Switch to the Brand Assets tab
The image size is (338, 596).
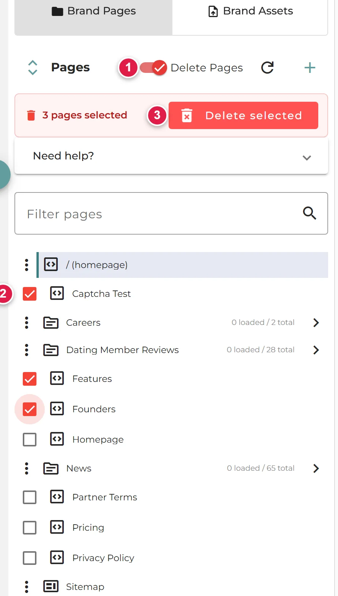(x=250, y=17)
